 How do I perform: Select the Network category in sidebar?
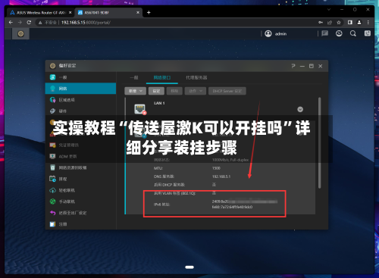80,89
